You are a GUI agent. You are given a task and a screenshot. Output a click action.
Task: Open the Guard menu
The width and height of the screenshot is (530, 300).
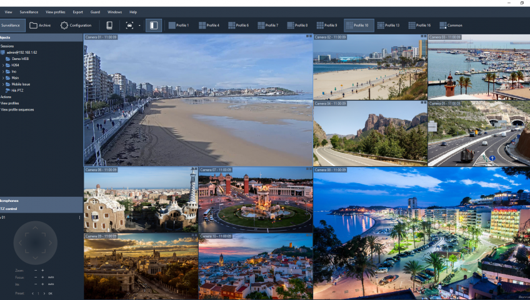point(95,12)
